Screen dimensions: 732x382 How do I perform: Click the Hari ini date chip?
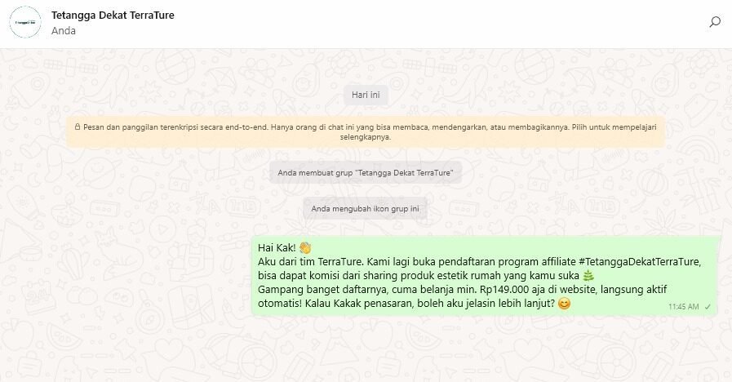pos(366,95)
